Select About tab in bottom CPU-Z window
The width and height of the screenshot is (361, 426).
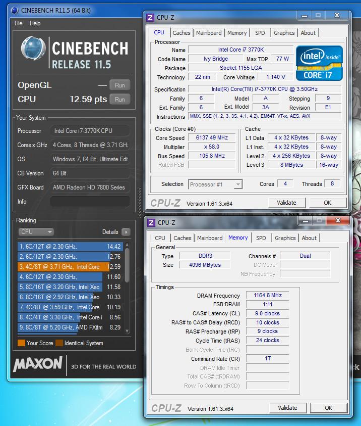(x=309, y=238)
